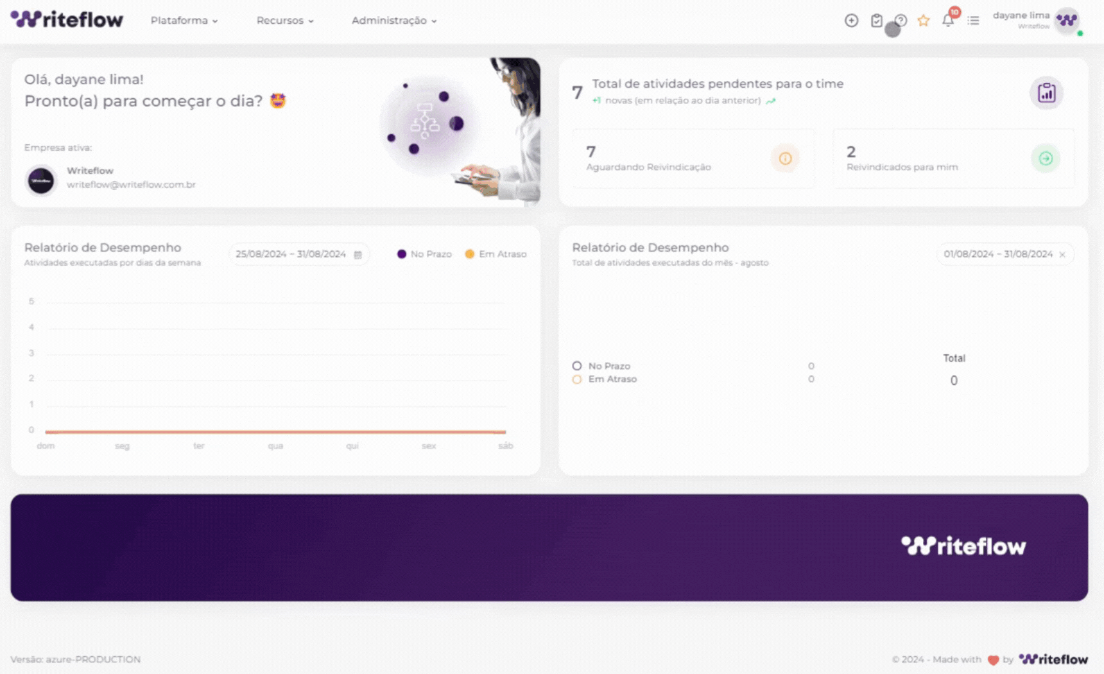This screenshot has width=1104, height=674.
Task: Open the weekly date range 25/08/2024 picker
Action: point(298,254)
